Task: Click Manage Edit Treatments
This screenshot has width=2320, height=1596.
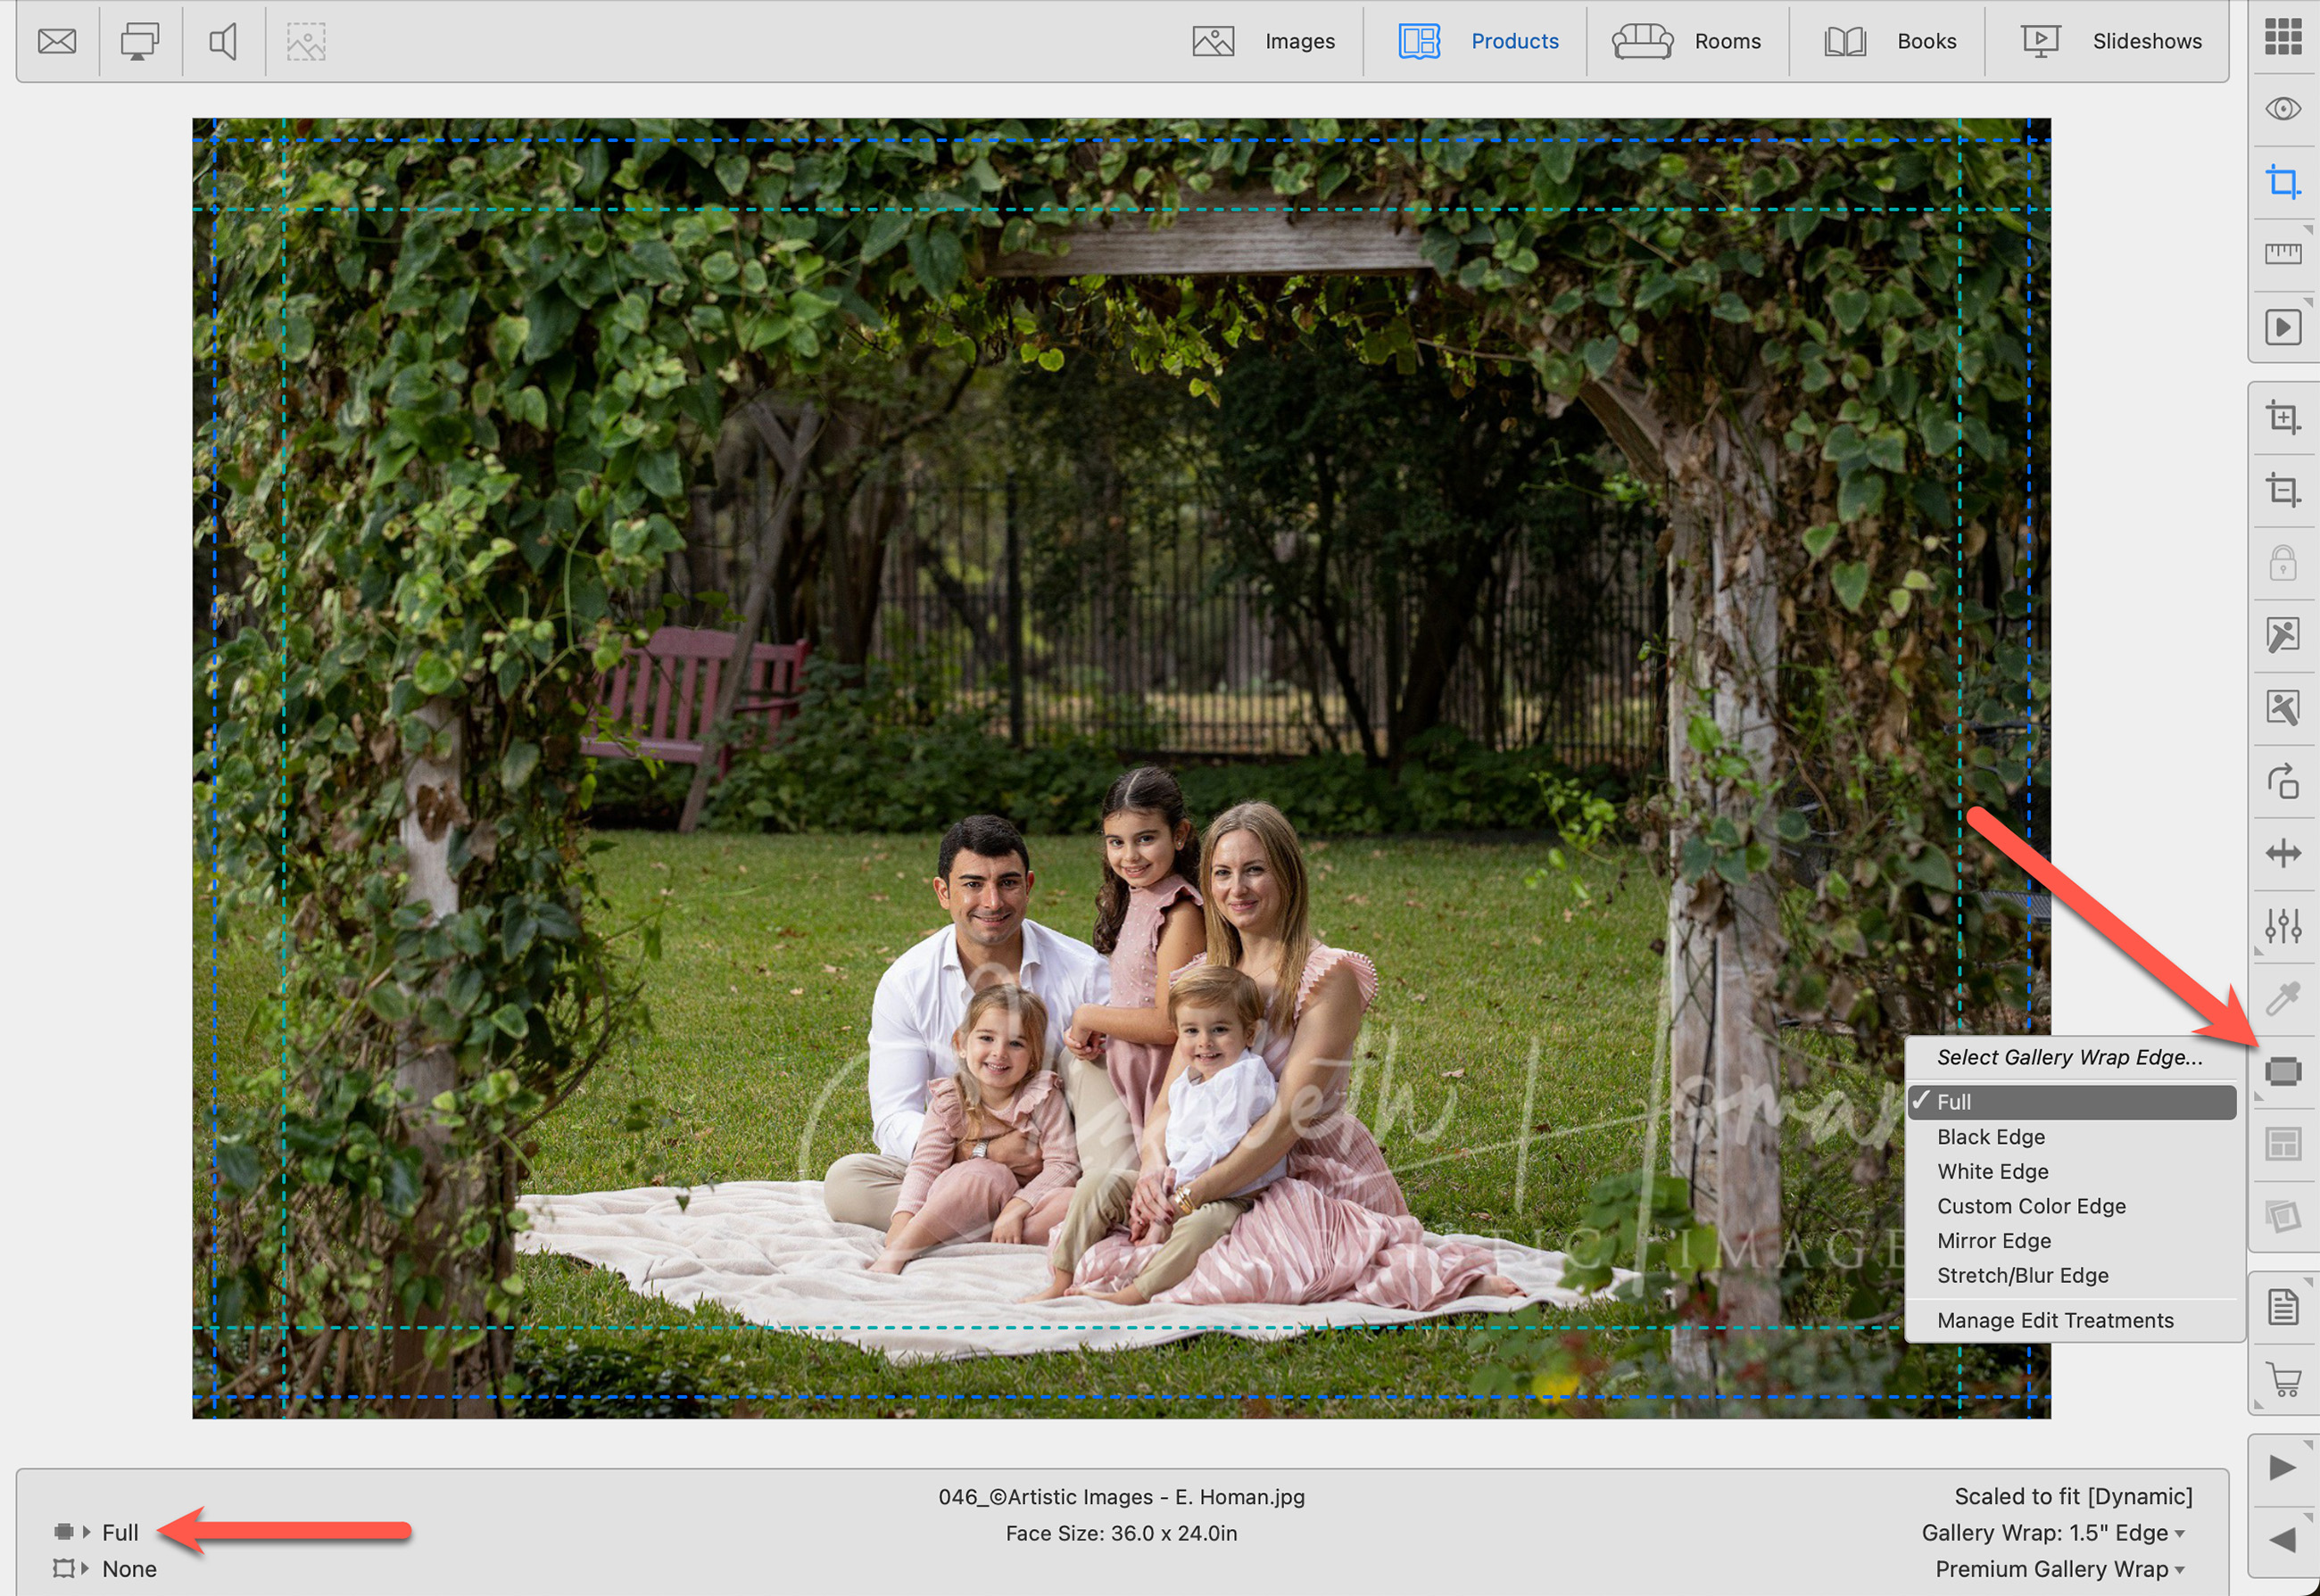Action: 2055,1321
